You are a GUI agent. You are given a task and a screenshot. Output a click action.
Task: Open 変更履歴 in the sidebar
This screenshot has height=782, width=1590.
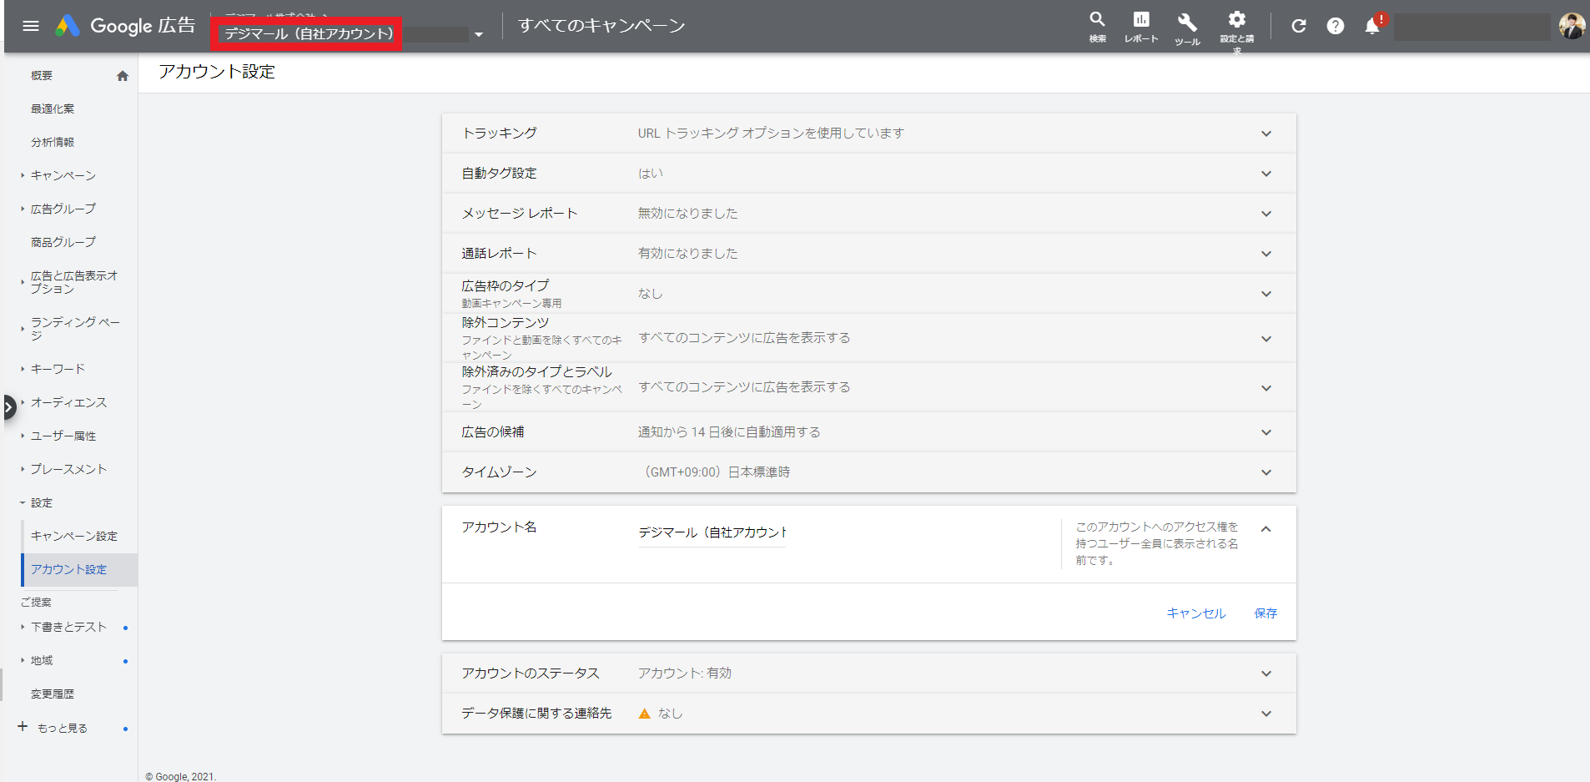(x=53, y=694)
